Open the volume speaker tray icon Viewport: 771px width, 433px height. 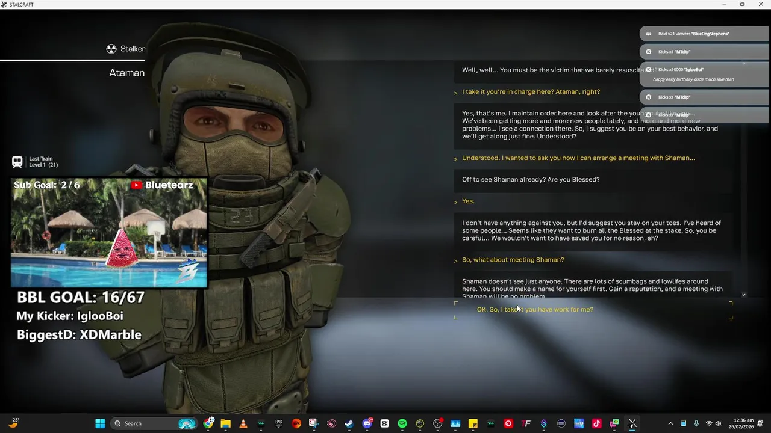pyautogui.click(x=718, y=423)
